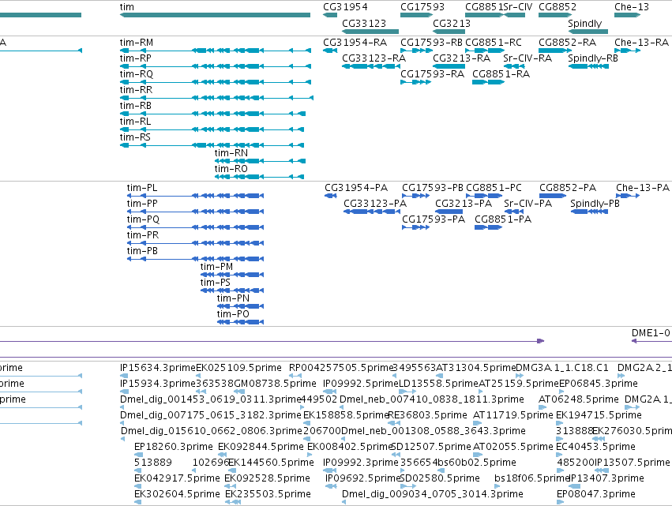Select the tim-PS protein

(232, 290)
